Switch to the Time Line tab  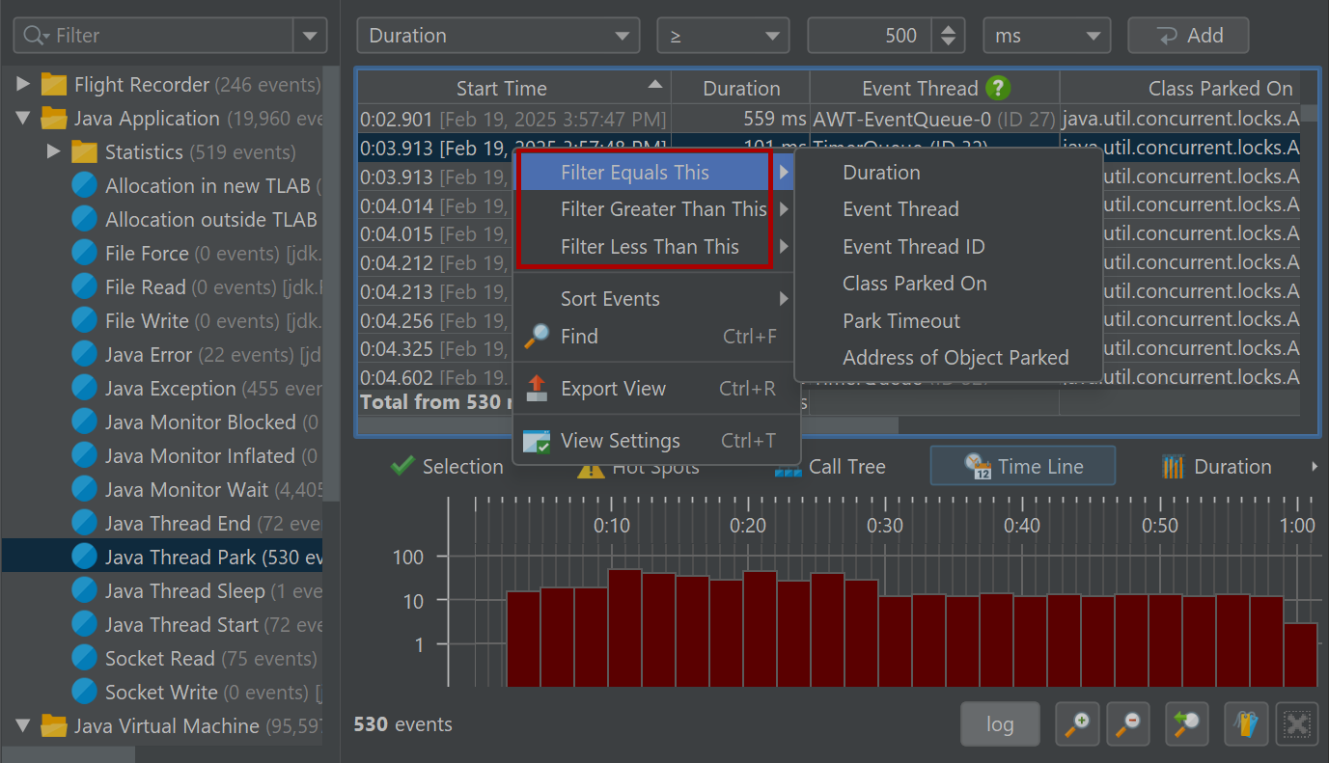(x=1023, y=466)
